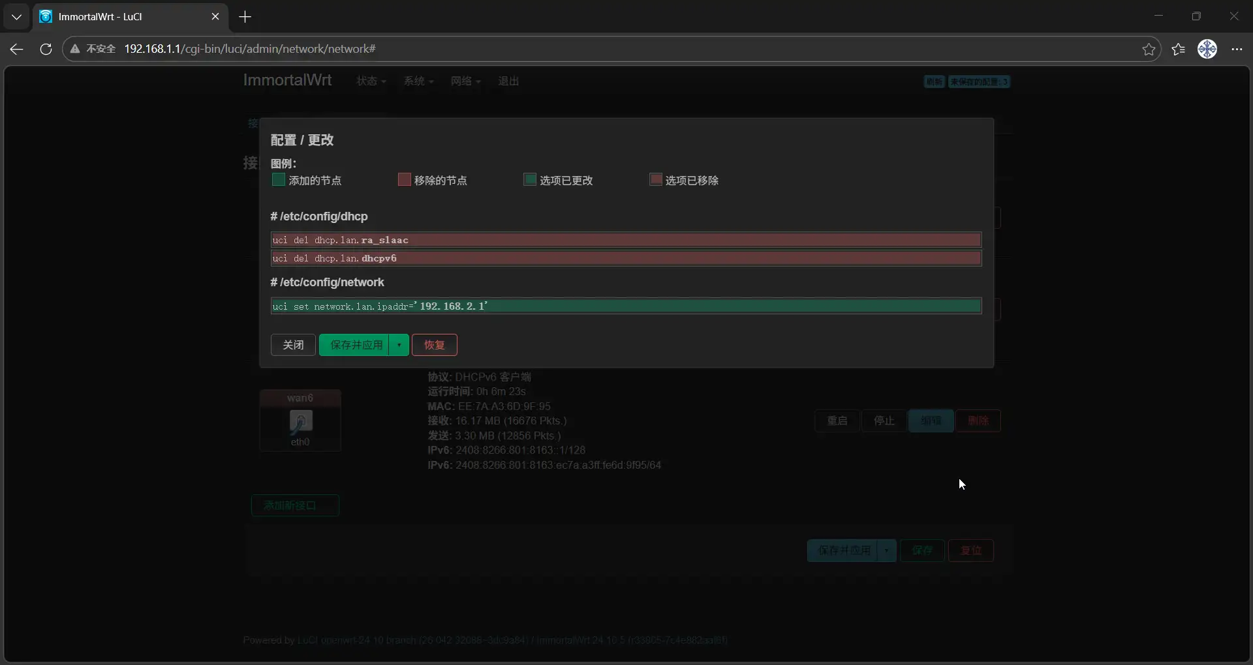Open the browser profile avatar
The image size is (1253, 665).
1207,49
